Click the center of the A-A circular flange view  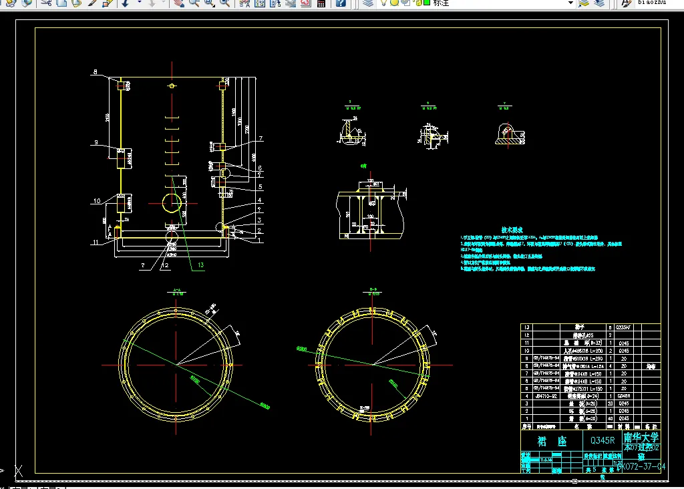point(176,365)
